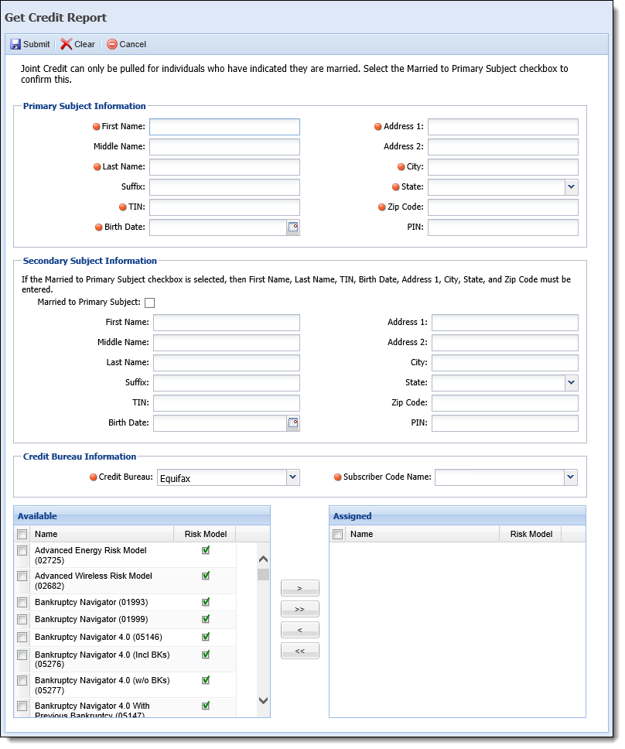625x749 pixels.
Task: Sort Assigned grid by Risk Model header
Action: pyautogui.click(x=531, y=534)
